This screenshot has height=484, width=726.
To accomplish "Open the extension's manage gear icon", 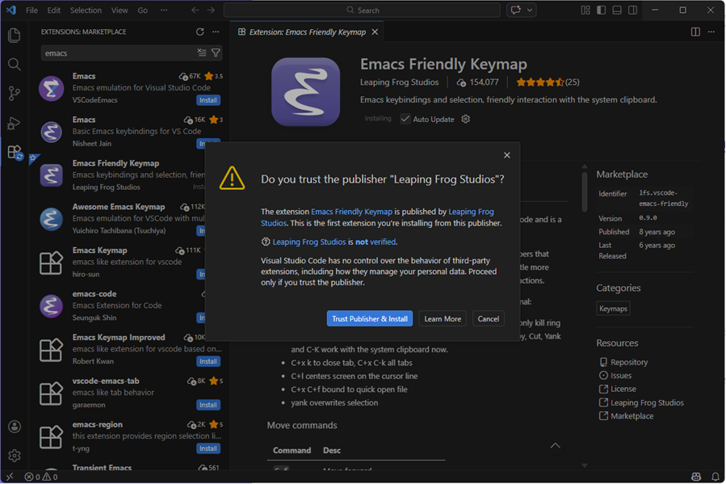I will tap(465, 120).
